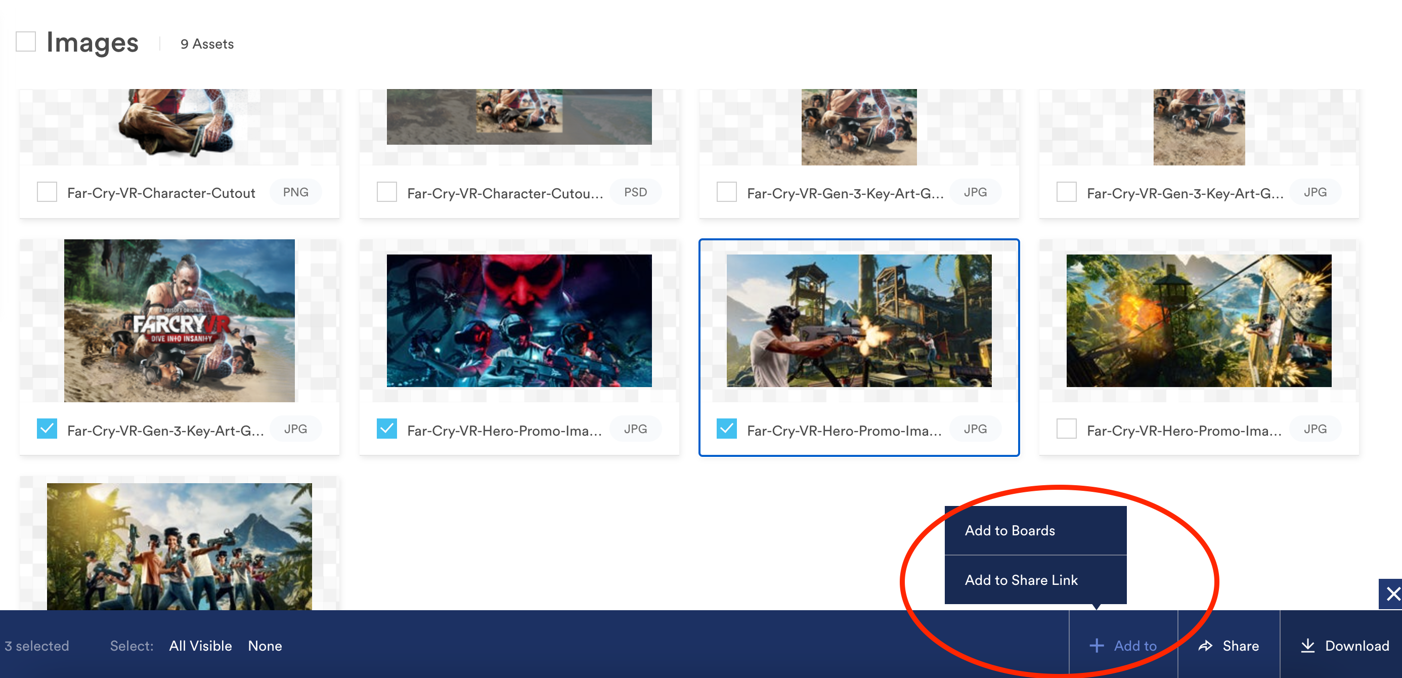The width and height of the screenshot is (1402, 678).
Task: Check the Far-Cry-VR-Character-Cutout PNG asset checkbox
Action: (47, 192)
